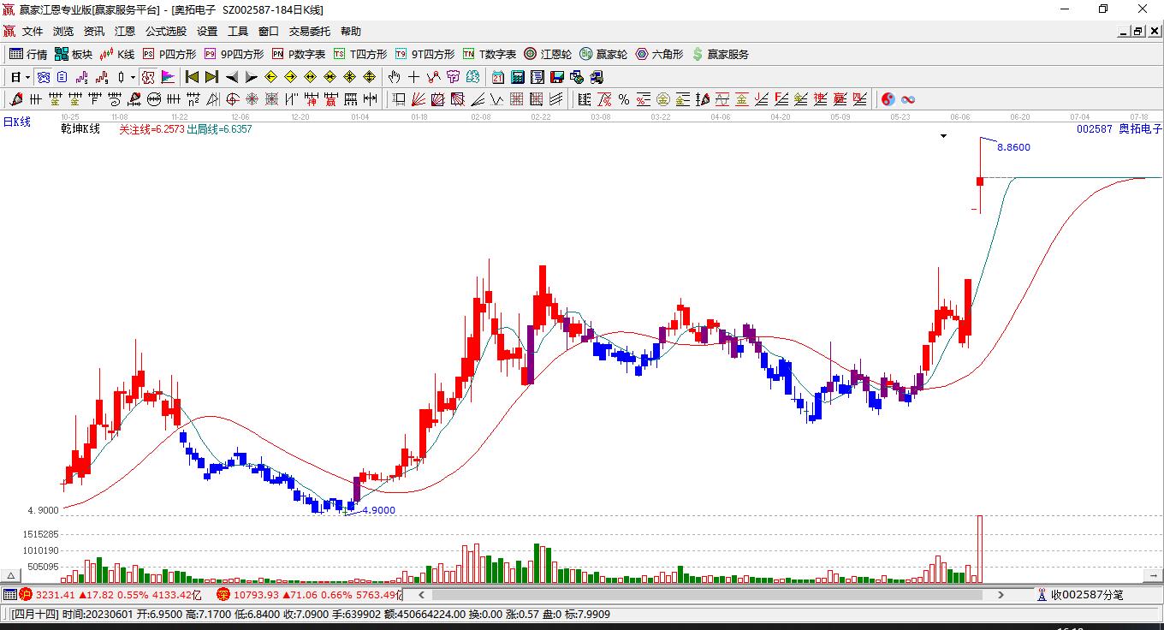The width and height of the screenshot is (1164, 630).
Task: Open the 六角形 hexagon tool
Action: click(659, 54)
